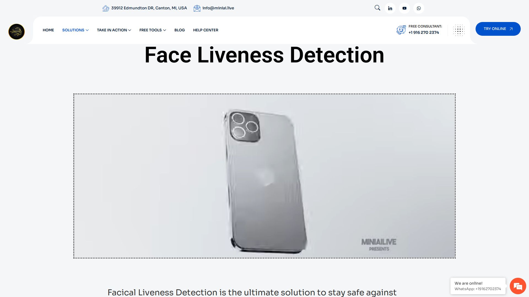Click the consultant headset icon
The width and height of the screenshot is (529, 297).
point(401,30)
